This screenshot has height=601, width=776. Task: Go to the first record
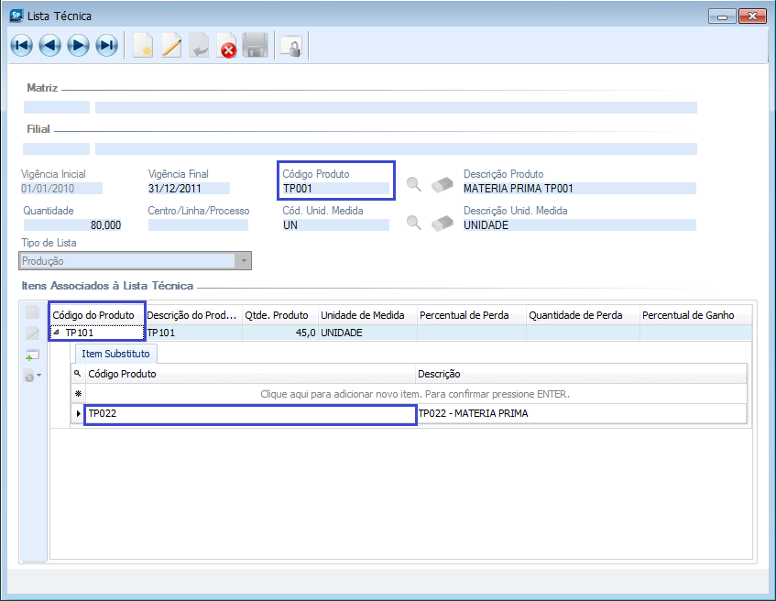[21, 46]
